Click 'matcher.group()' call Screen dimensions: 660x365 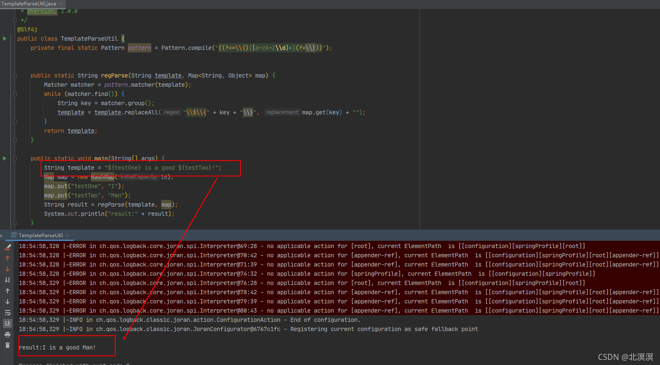pyautogui.click(x=126, y=103)
